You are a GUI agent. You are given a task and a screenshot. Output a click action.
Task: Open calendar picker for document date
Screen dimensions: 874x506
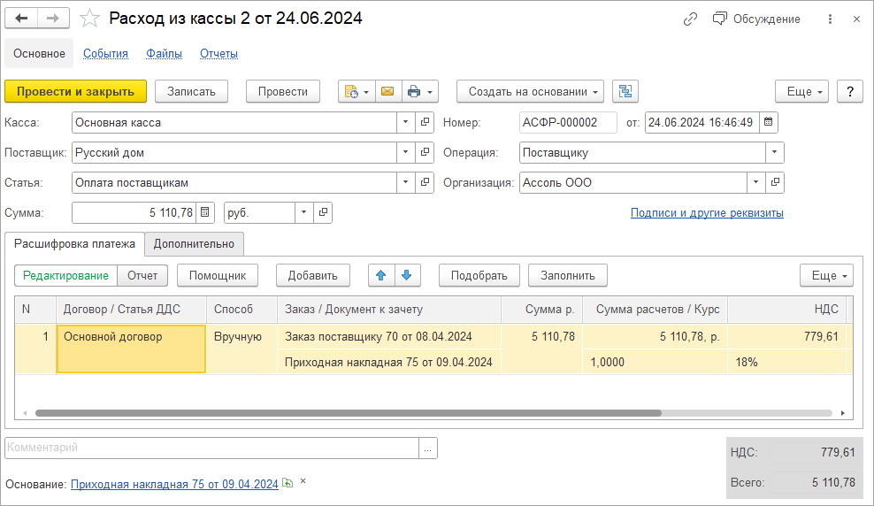pos(769,122)
